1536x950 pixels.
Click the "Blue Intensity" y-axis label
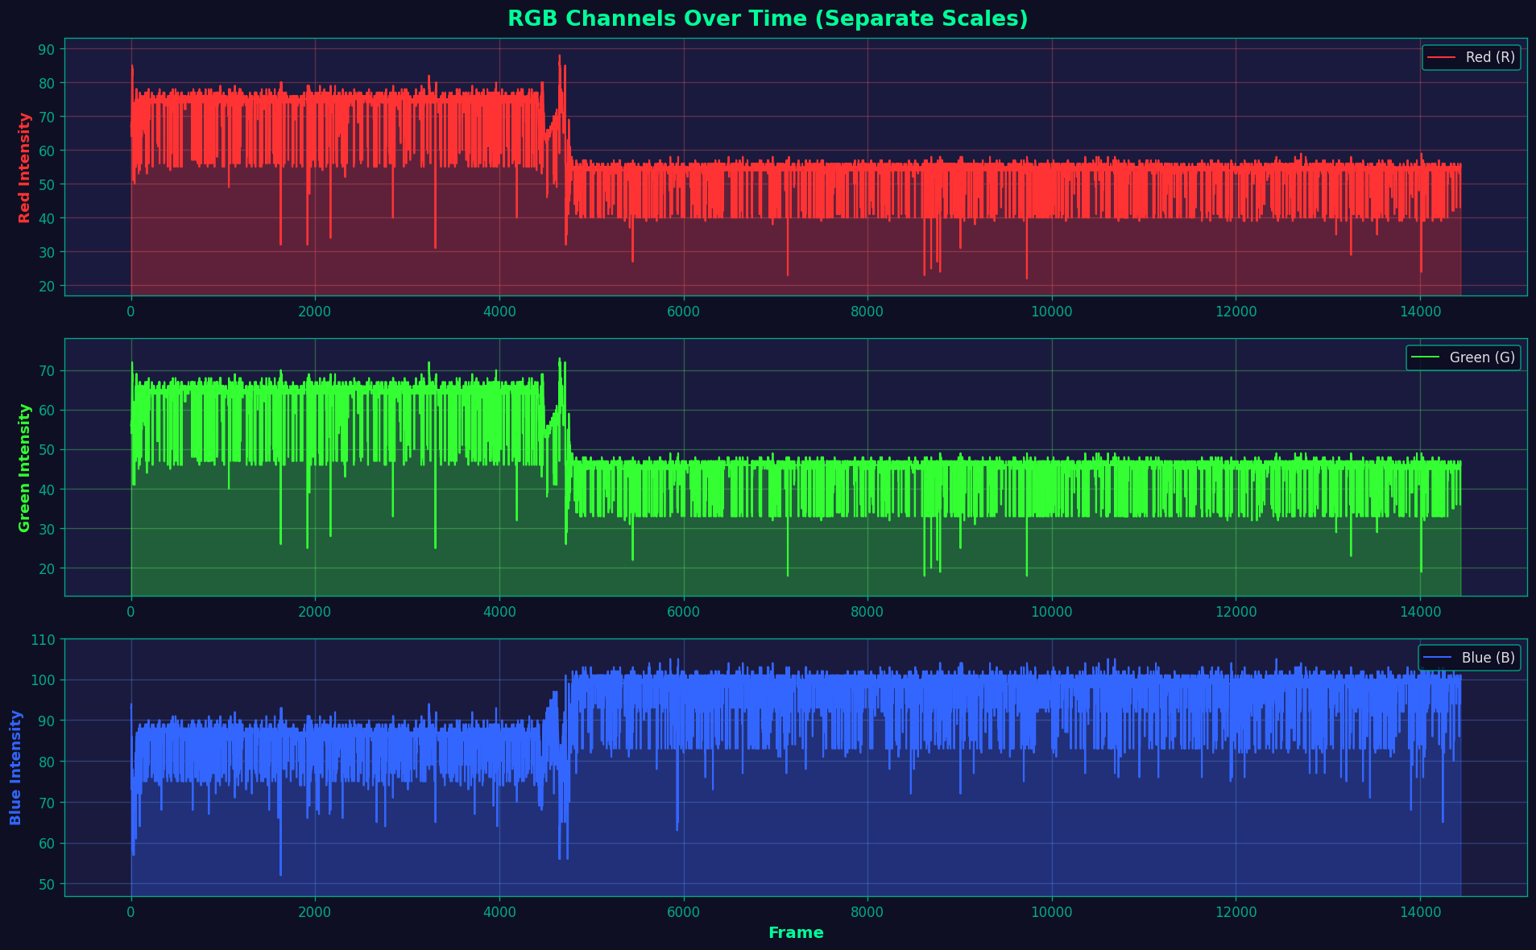pyautogui.click(x=15, y=768)
